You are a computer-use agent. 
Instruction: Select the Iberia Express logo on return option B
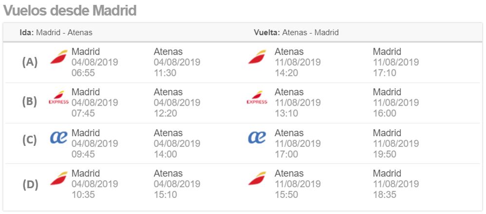pos(257,97)
